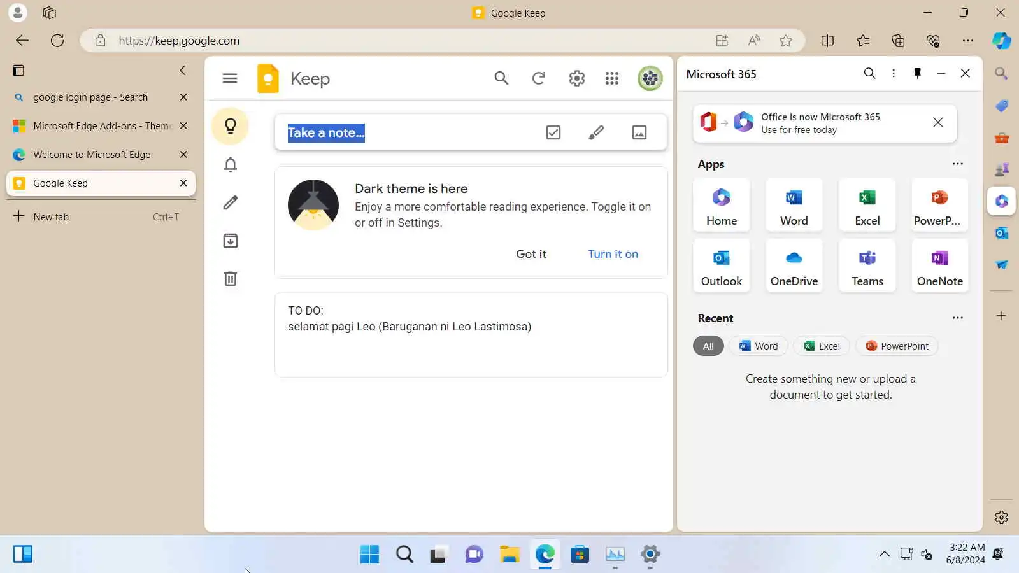
Task: Switch to the google login page - Search tab
Action: (x=101, y=97)
